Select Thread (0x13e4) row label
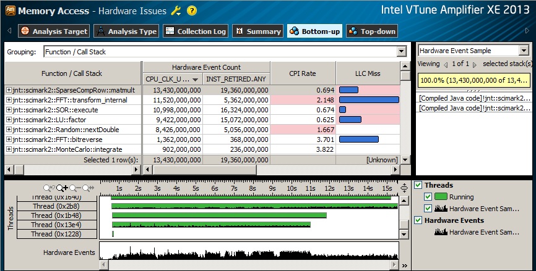The width and height of the screenshot is (536, 271). coord(56,225)
